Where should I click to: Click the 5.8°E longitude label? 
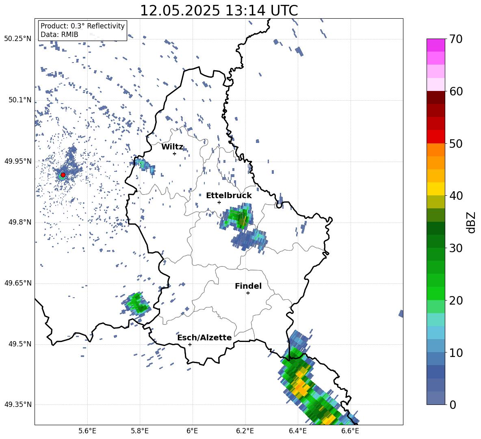coord(140,431)
